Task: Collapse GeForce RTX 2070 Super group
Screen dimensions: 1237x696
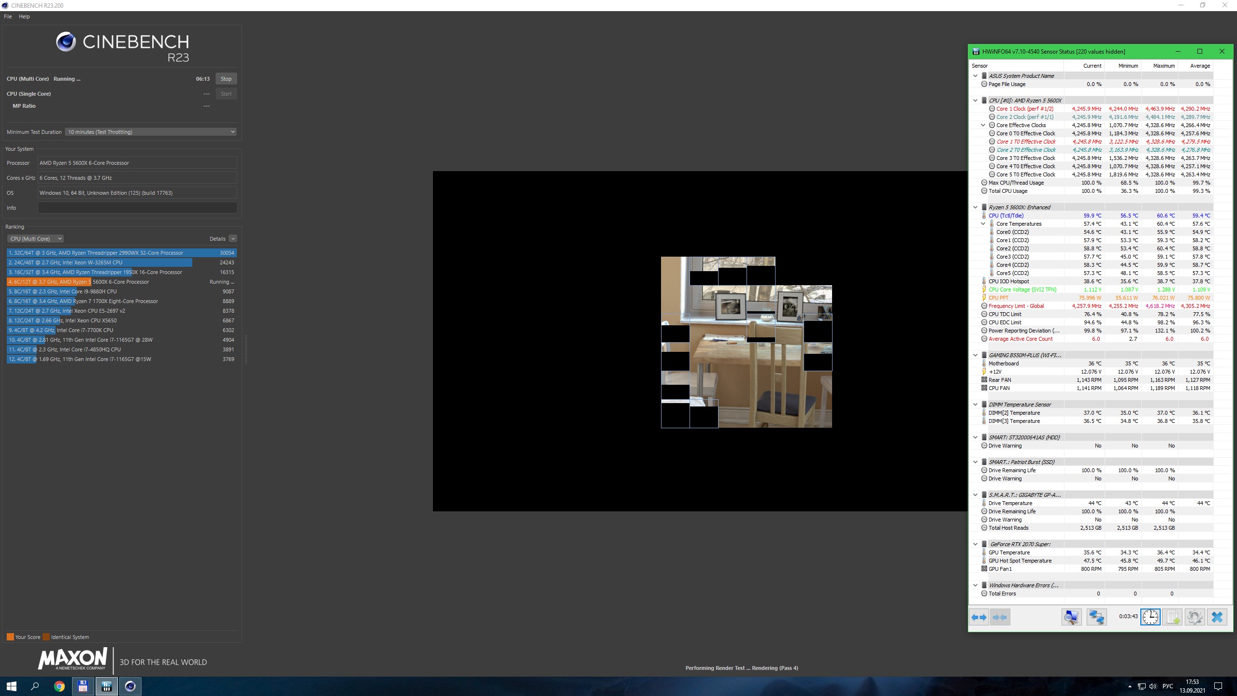Action: click(975, 544)
